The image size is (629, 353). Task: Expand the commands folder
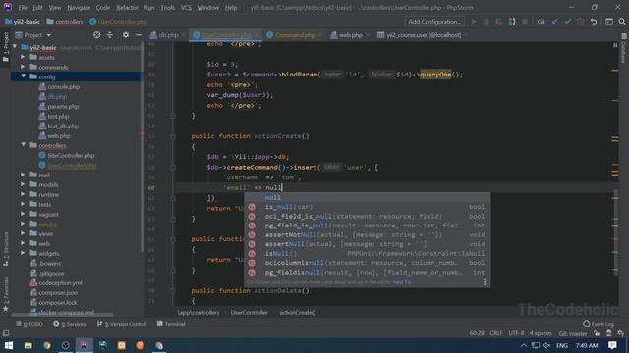(x=23, y=67)
